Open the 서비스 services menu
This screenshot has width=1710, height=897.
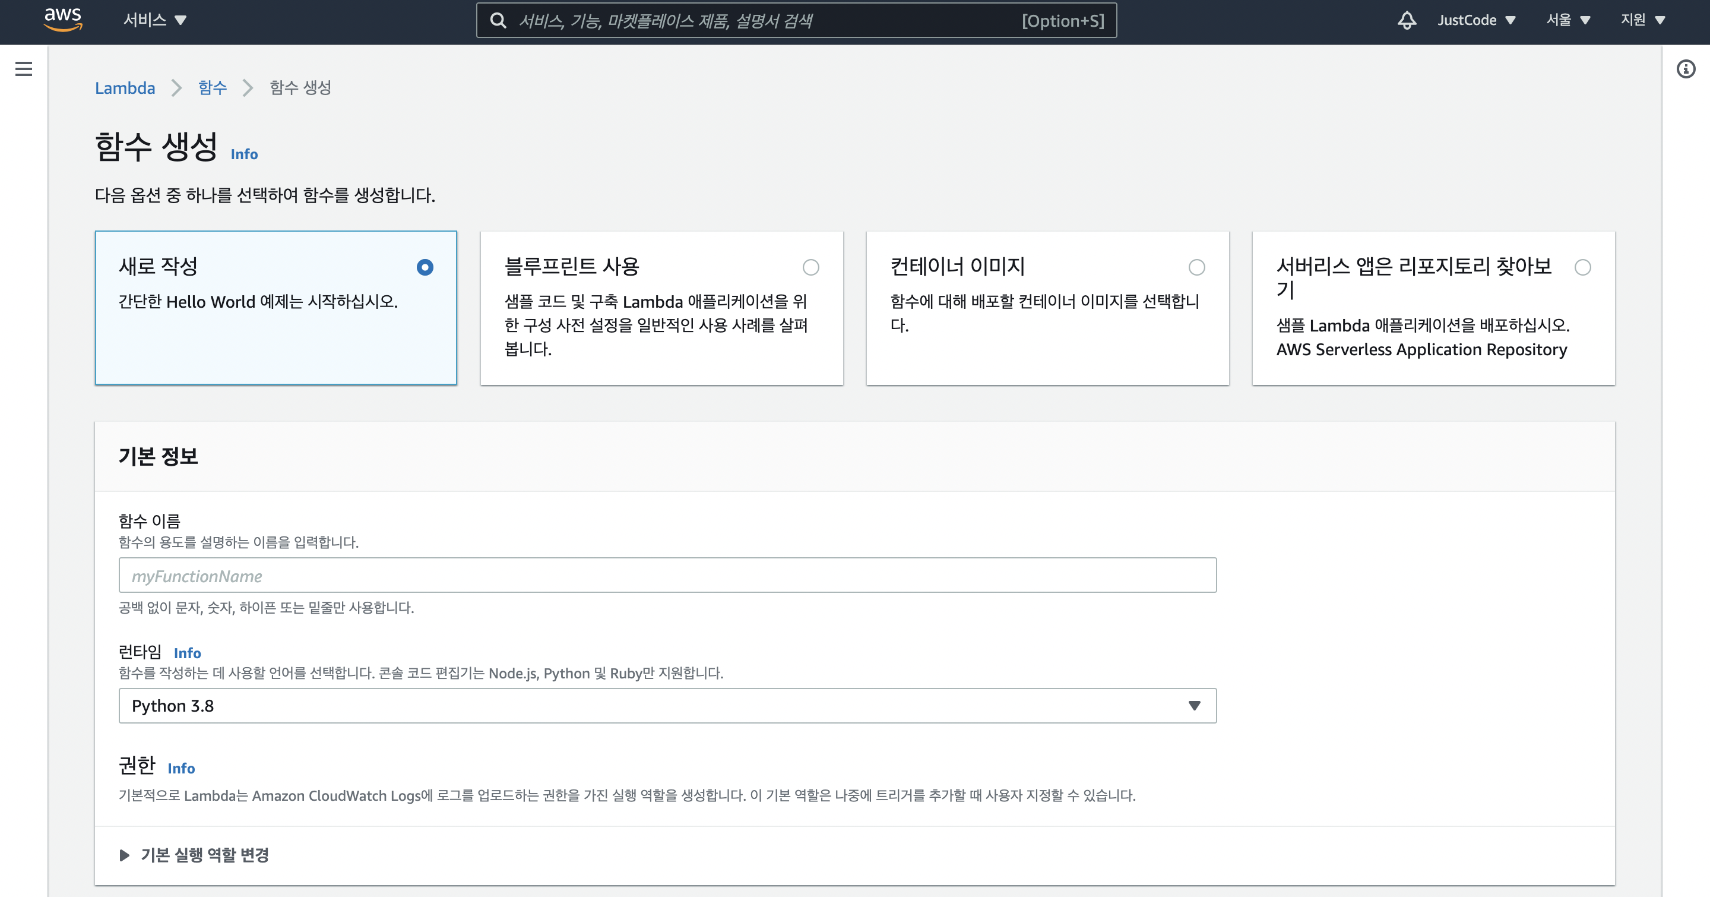tap(154, 20)
